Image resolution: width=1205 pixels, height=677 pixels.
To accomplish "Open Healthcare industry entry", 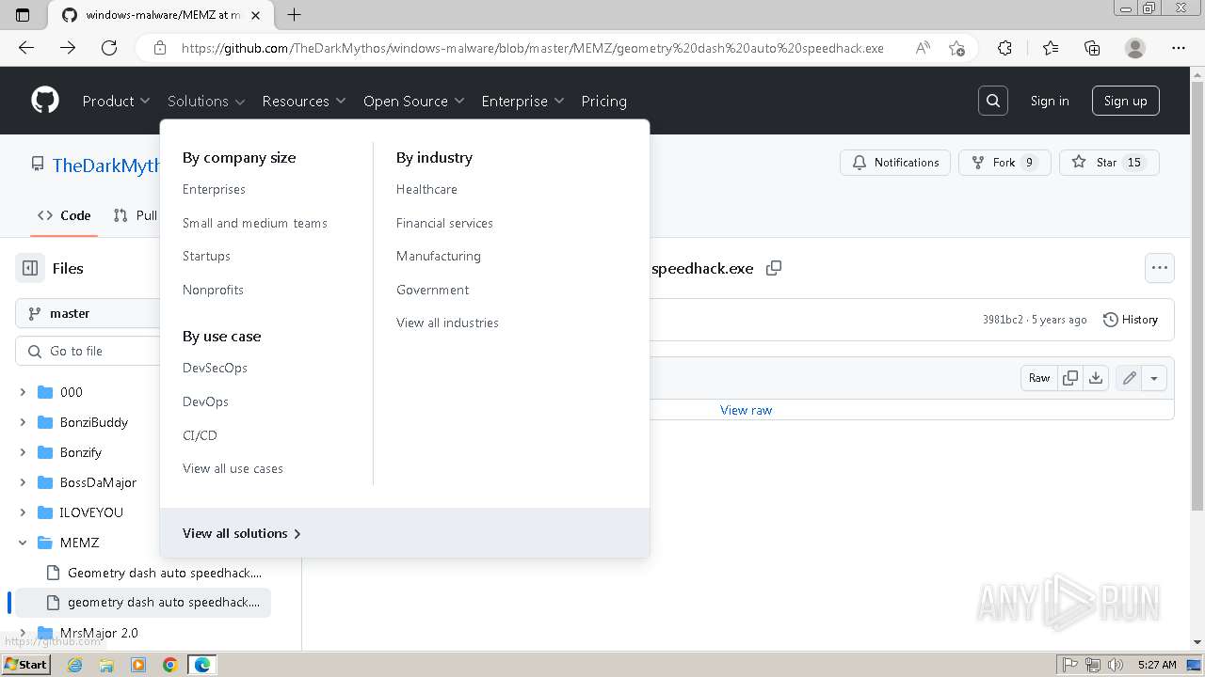I will 426,189.
